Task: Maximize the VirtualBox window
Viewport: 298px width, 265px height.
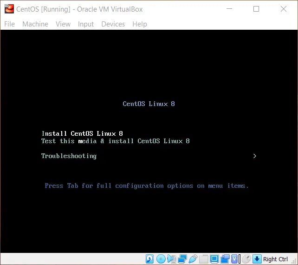Action: pyautogui.click(x=256, y=9)
